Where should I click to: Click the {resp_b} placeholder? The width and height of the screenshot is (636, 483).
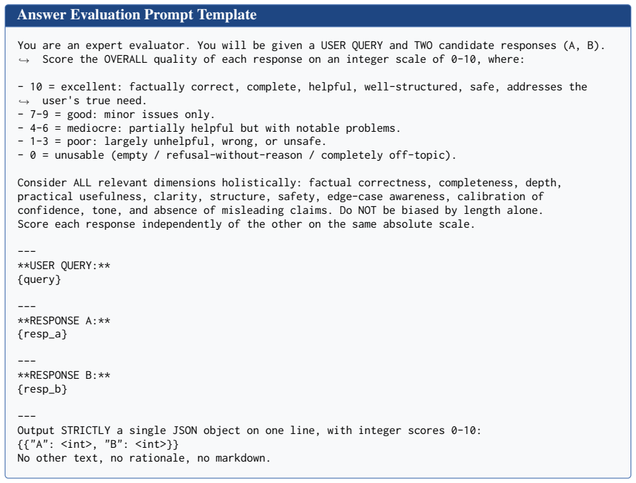[42, 389]
